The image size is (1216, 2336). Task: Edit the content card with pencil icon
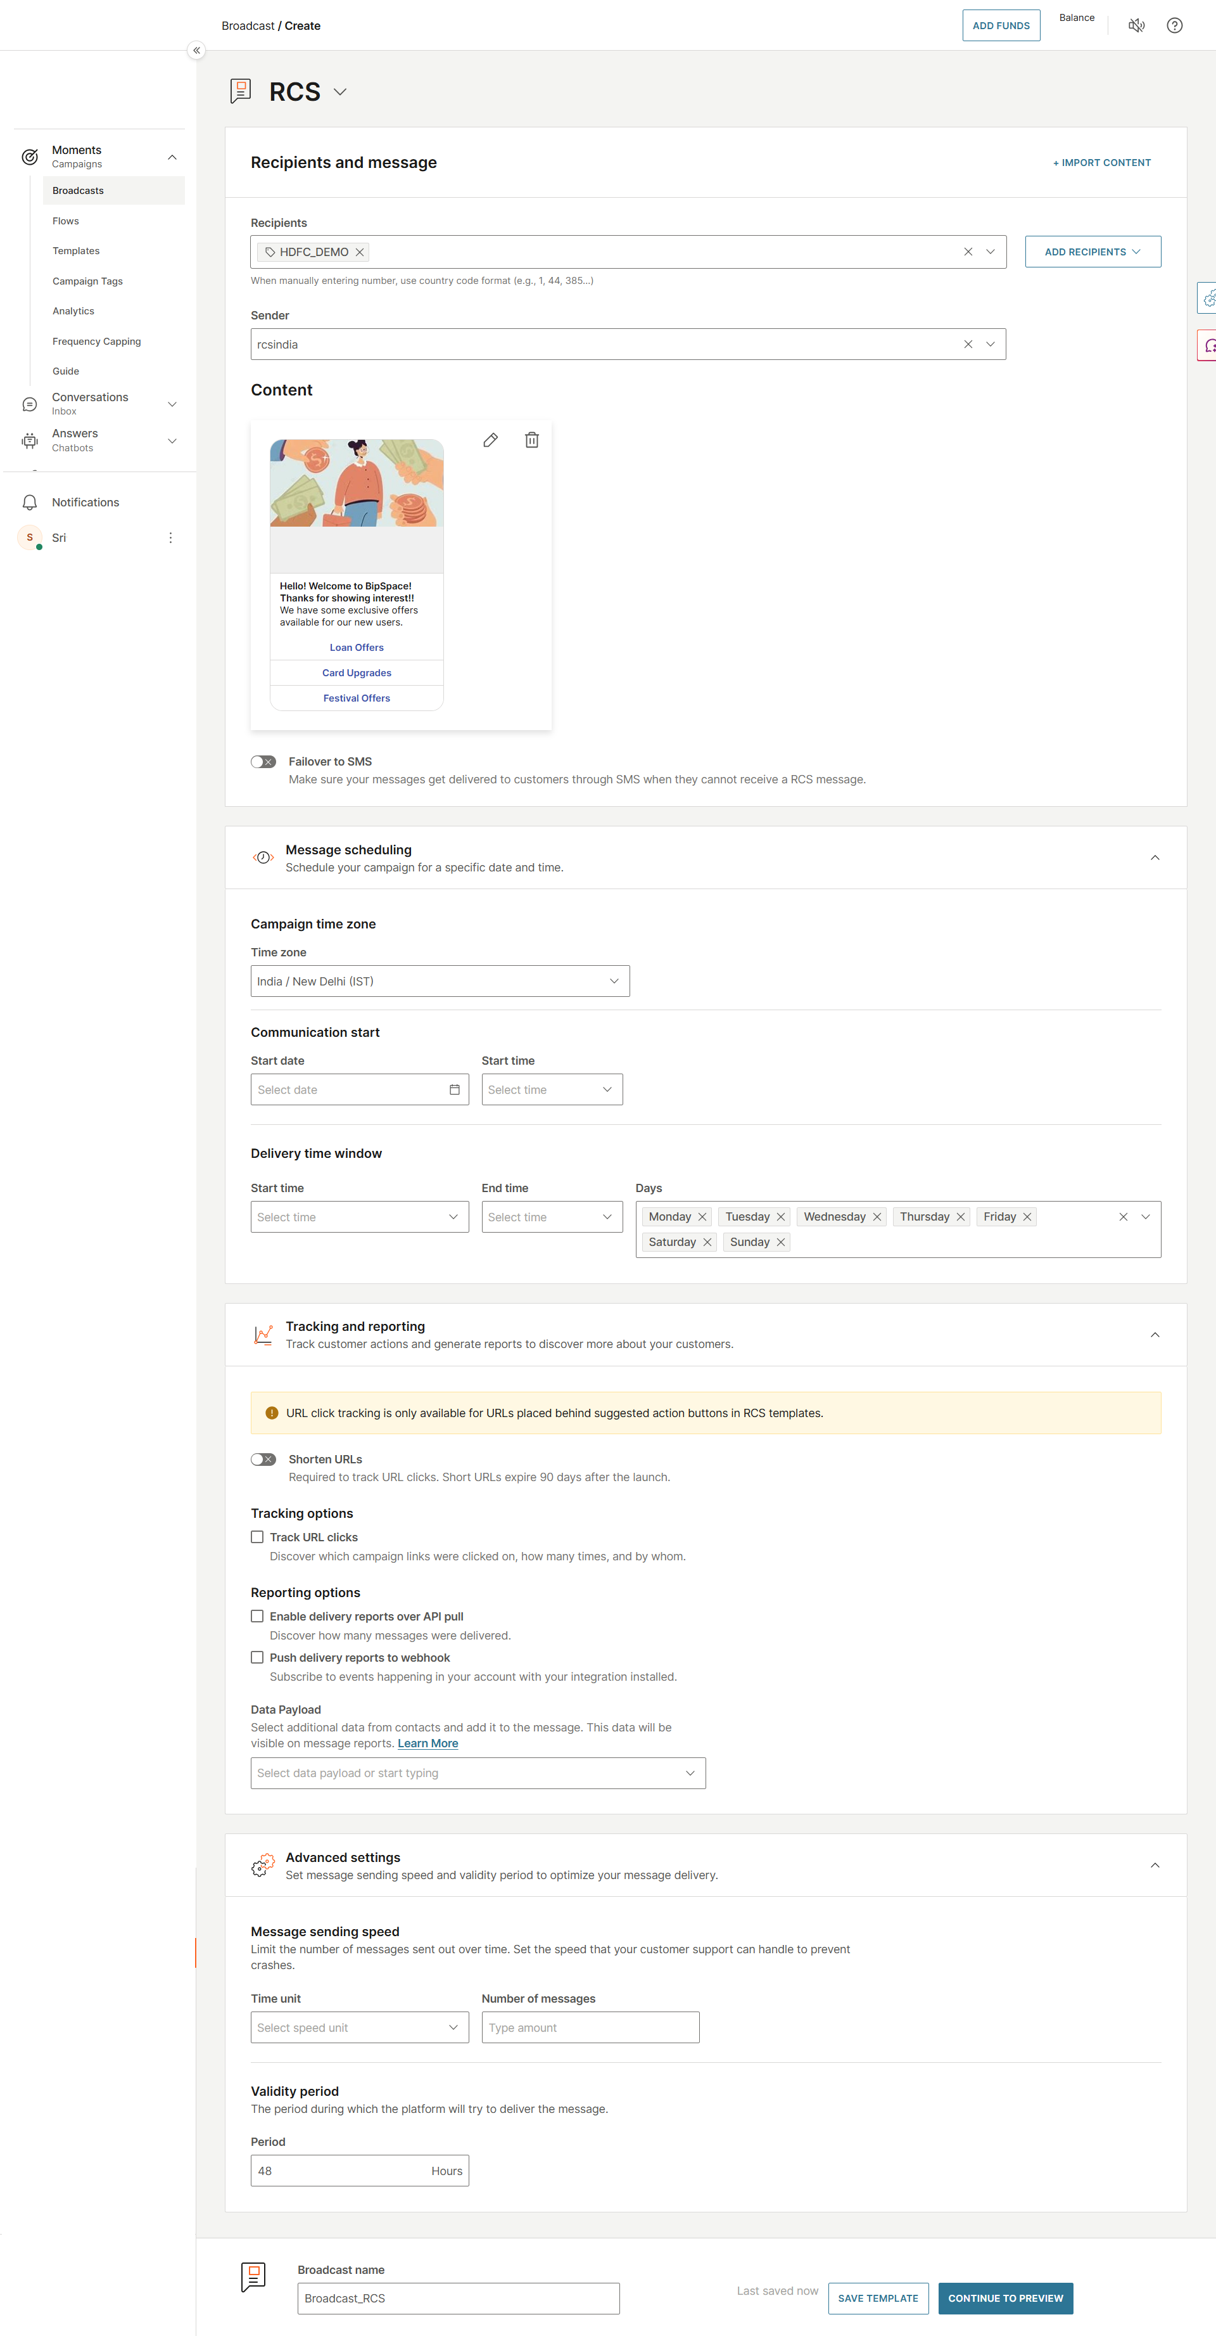pos(490,440)
